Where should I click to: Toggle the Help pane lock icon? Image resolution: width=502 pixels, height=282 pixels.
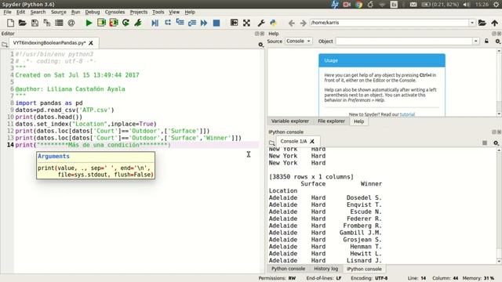(x=486, y=42)
